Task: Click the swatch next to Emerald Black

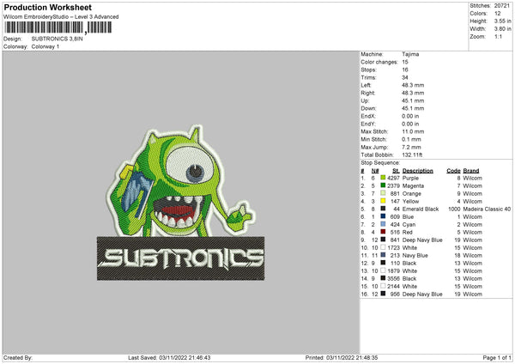Action: point(383,209)
